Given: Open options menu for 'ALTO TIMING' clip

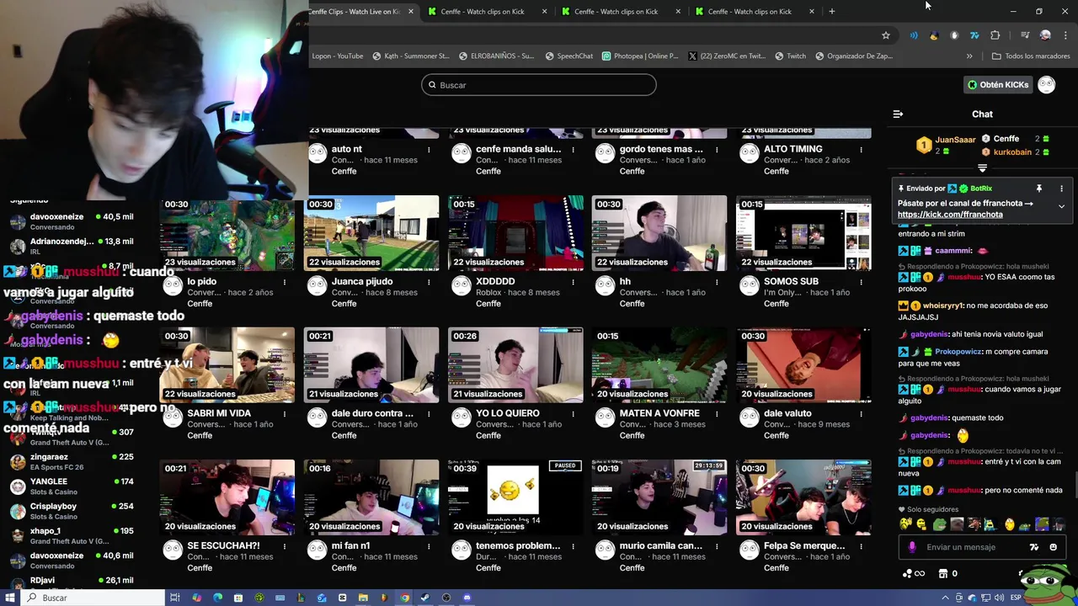Looking at the screenshot, I should tap(861, 150).
